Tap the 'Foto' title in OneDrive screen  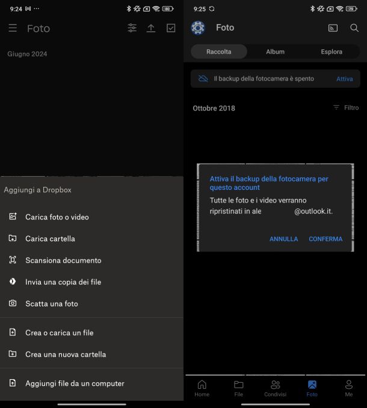(x=225, y=28)
